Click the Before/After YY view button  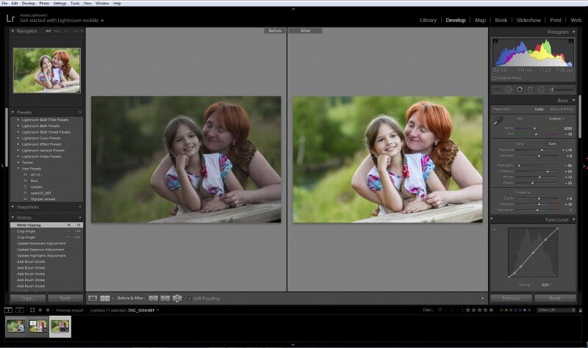tap(105, 299)
